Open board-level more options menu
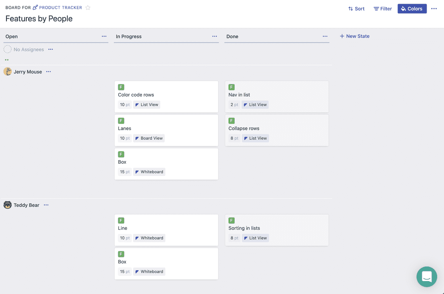This screenshot has height=294, width=444. click(x=434, y=8)
